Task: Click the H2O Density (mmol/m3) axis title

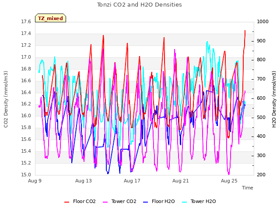Action: click(x=274, y=99)
